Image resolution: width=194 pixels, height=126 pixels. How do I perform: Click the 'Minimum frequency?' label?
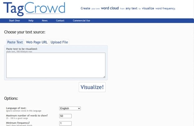(18, 123)
